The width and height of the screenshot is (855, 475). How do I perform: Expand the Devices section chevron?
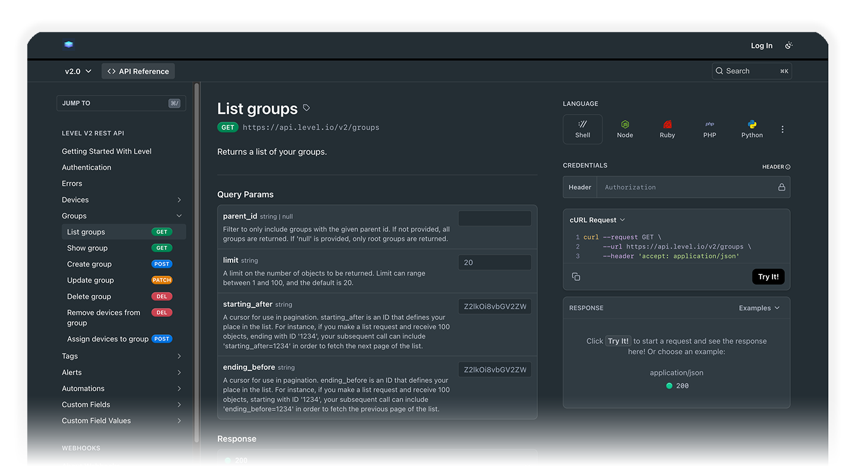click(x=179, y=200)
